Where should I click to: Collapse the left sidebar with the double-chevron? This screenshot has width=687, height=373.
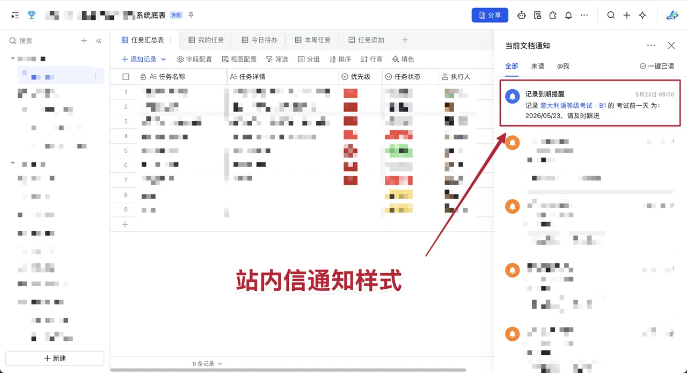[x=99, y=41]
